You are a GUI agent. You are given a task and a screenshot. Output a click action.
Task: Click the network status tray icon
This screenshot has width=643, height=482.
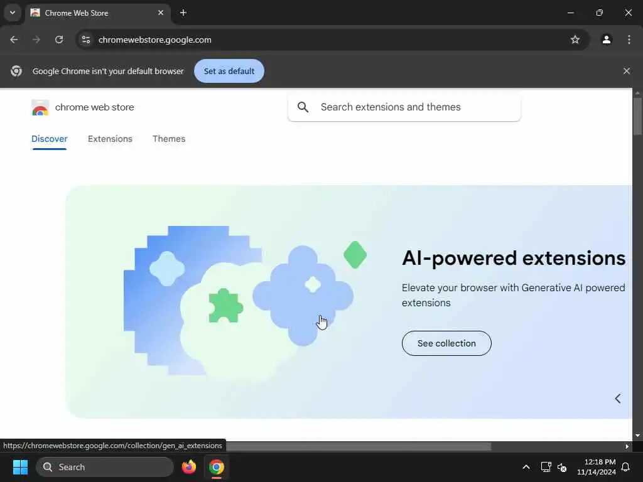[x=546, y=467]
